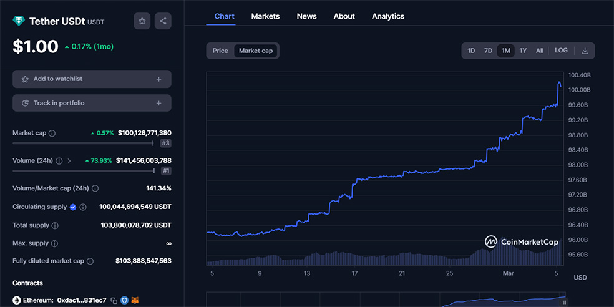Download the chart data
Image resolution: width=614 pixels, height=307 pixels.
click(585, 51)
